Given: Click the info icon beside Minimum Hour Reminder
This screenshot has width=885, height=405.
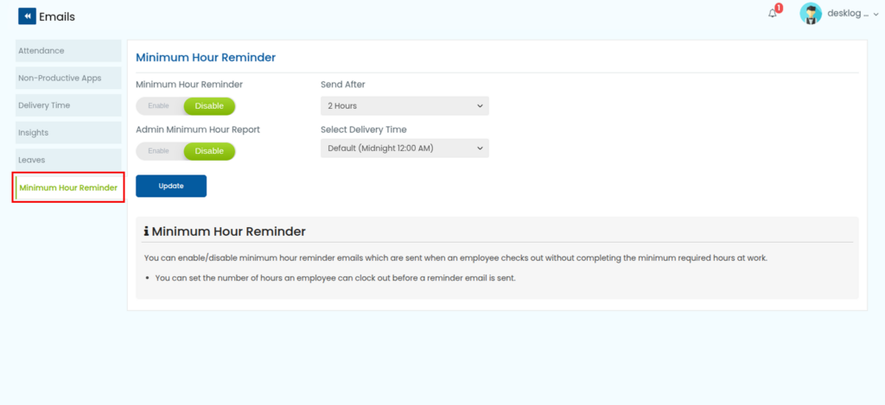Looking at the screenshot, I should (146, 231).
